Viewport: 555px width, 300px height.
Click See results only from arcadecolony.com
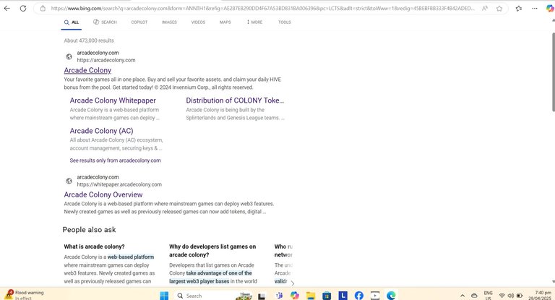pyautogui.click(x=115, y=160)
